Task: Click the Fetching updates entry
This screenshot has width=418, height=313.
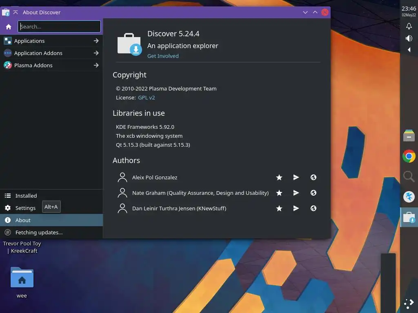Action: 51,232
